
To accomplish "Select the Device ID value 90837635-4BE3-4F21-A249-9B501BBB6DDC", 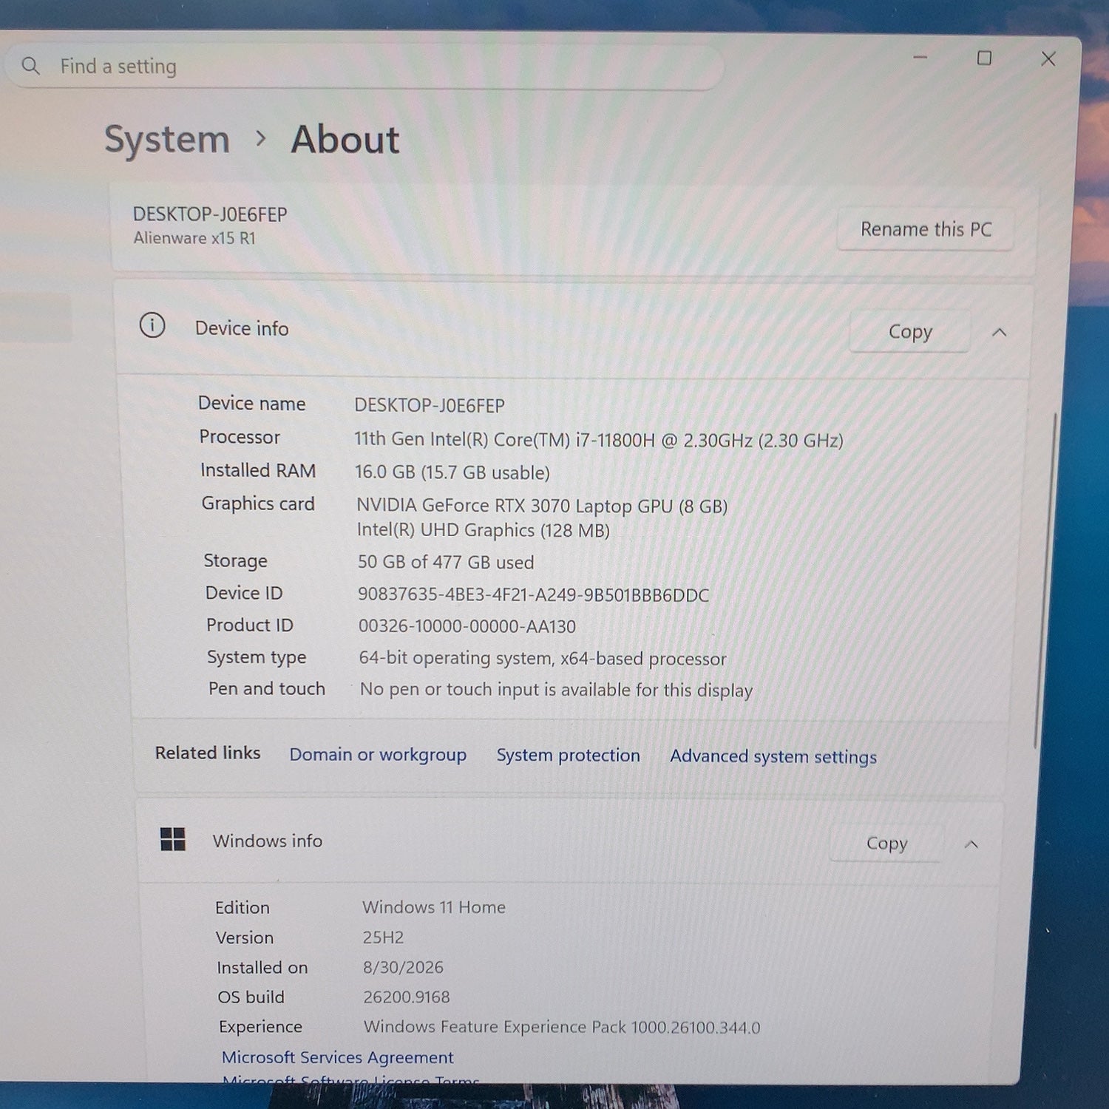I will coord(533,594).
